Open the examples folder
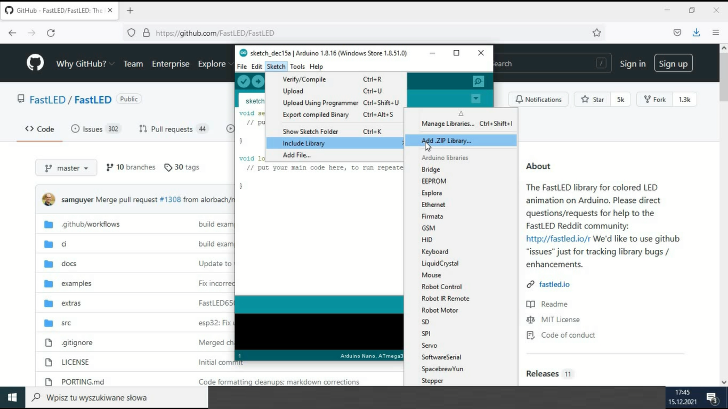 point(76,283)
